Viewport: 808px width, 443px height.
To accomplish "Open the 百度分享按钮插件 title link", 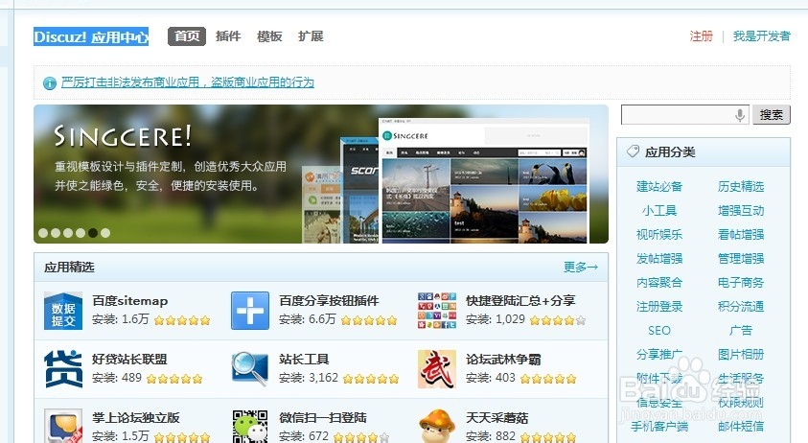I will (329, 301).
